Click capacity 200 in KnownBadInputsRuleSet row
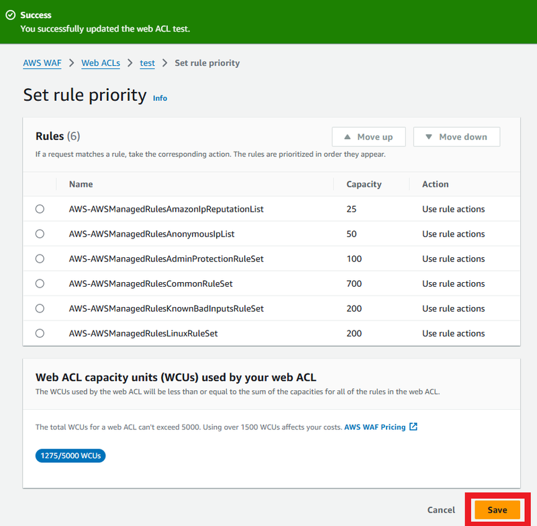 tap(354, 308)
